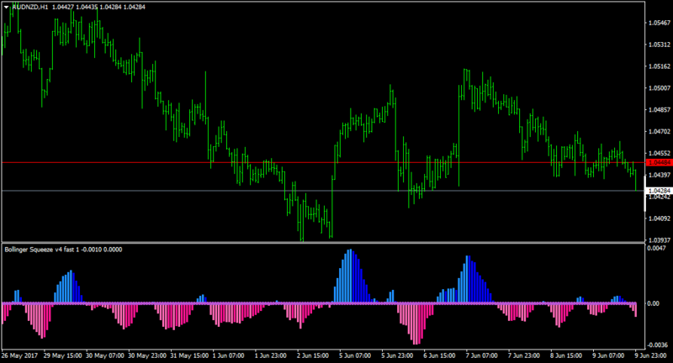Click the 1.04397 price scale value
673x363 pixels.
660,175
